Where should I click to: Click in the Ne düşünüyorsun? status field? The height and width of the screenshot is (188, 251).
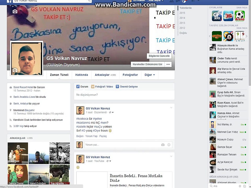pyautogui.click(x=124, y=95)
